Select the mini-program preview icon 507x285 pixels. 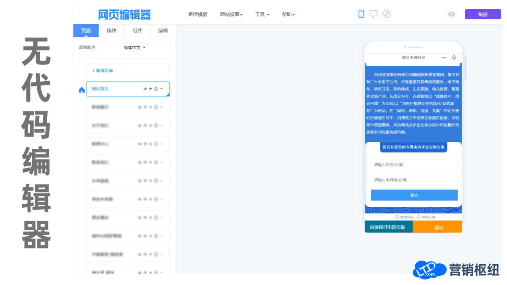point(386,14)
